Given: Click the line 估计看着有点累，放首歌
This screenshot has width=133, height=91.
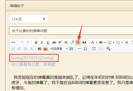Looking at the screenshot, I should (33, 64).
